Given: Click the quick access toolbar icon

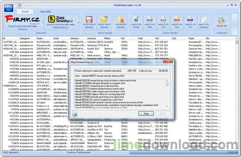Looking at the screenshot, I should coord(20,6).
